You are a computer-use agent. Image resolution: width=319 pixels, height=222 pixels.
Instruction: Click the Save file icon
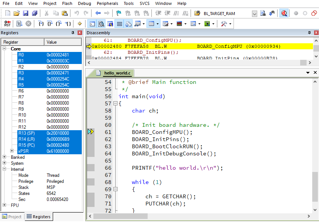[26, 13]
